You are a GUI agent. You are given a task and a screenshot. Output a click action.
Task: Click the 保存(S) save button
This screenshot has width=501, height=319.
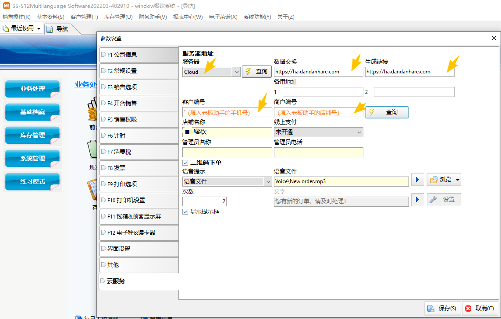coord(442,308)
